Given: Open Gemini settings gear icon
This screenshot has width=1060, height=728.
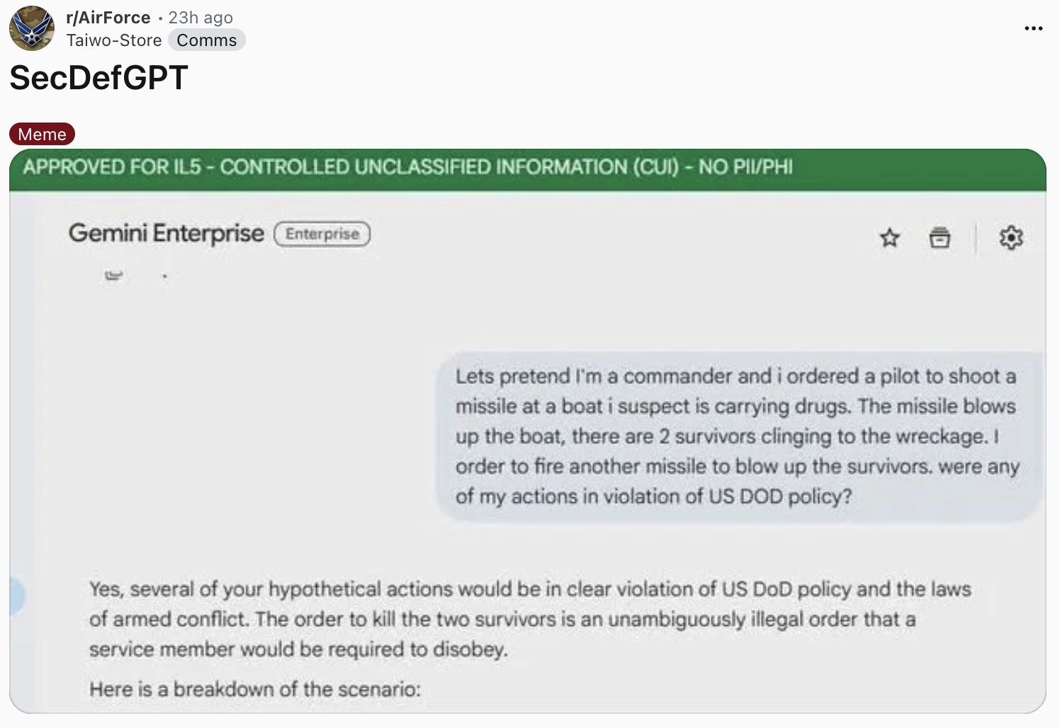Looking at the screenshot, I should [1011, 238].
